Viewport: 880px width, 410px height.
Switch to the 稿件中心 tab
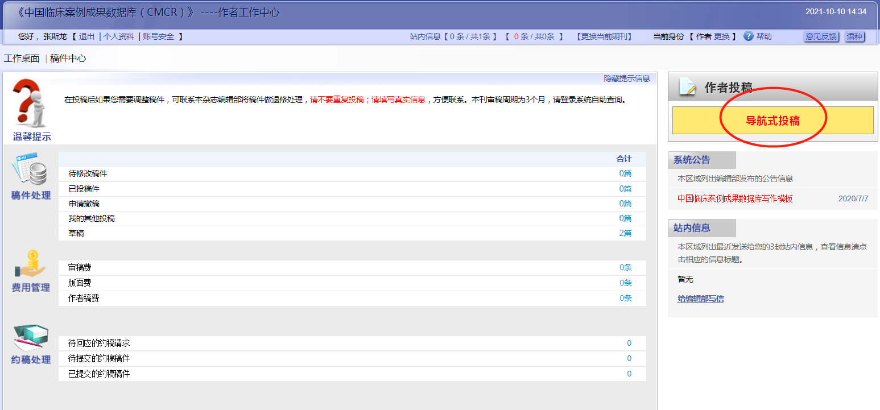click(x=68, y=59)
